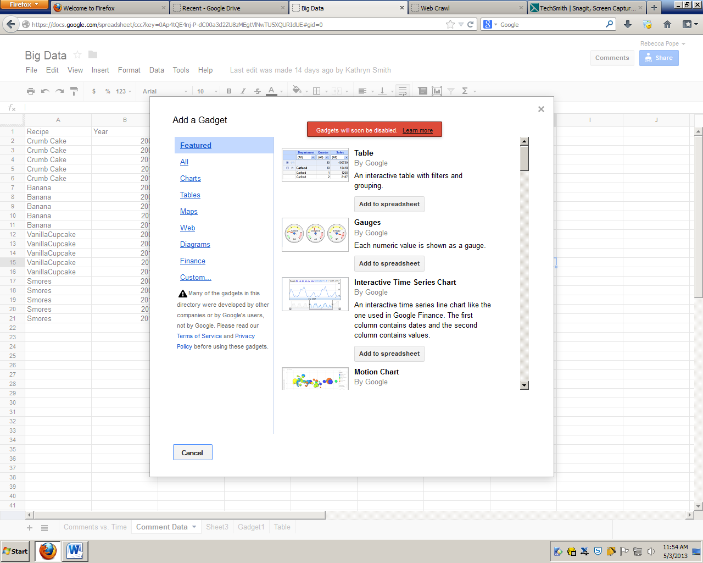Click the Cancel button in the dialog

192,452
